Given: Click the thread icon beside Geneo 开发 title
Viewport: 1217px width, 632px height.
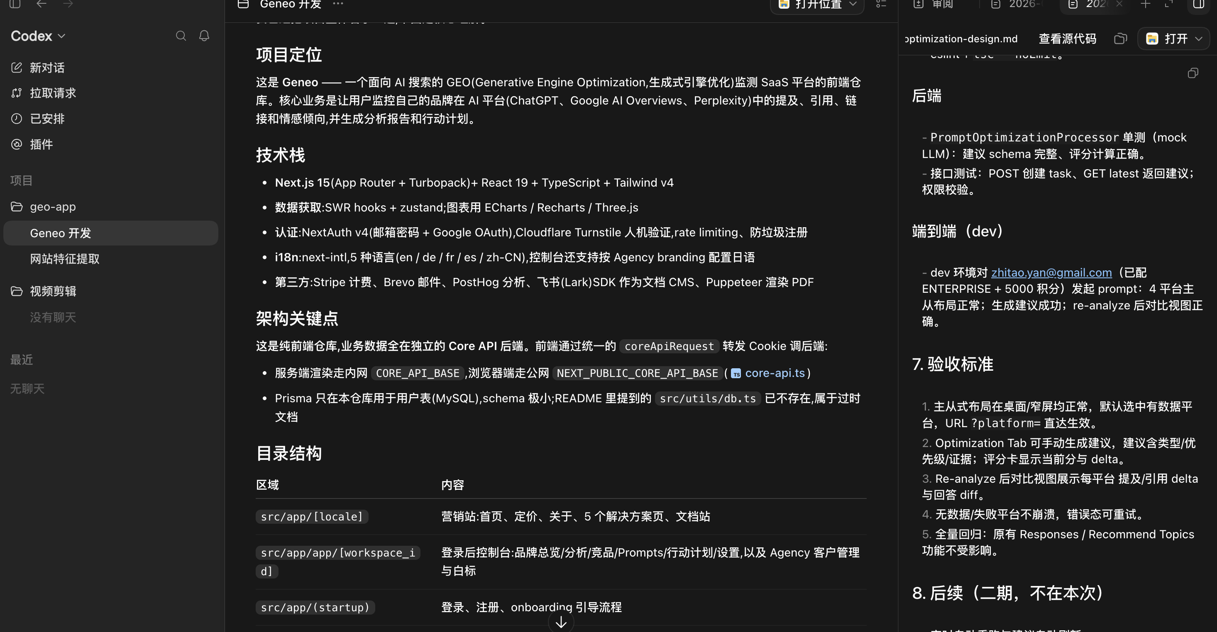Looking at the screenshot, I should (x=243, y=4).
